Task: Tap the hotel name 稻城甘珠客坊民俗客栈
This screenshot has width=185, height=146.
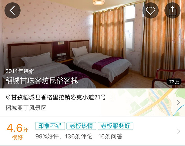Action: 42,81
